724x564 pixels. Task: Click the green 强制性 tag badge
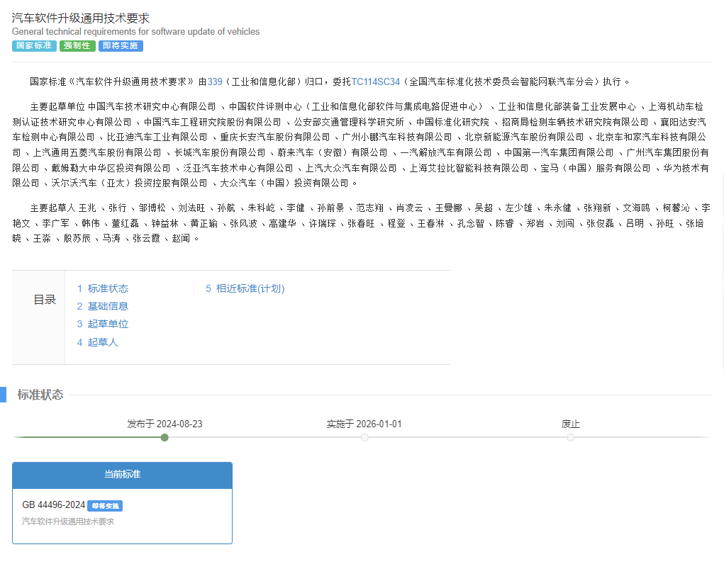pos(77,46)
